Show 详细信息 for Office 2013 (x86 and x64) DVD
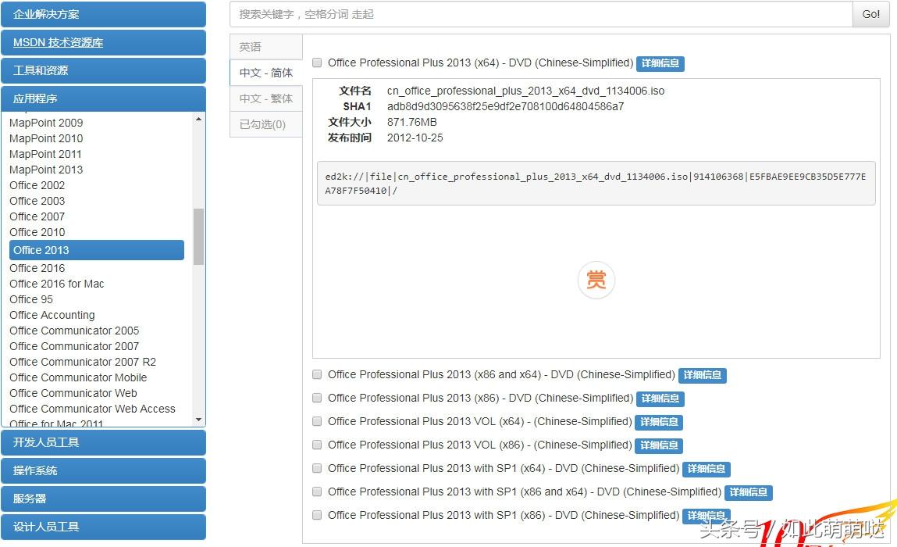Image resolution: width=897 pixels, height=547 pixels. [x=703, y=375]
